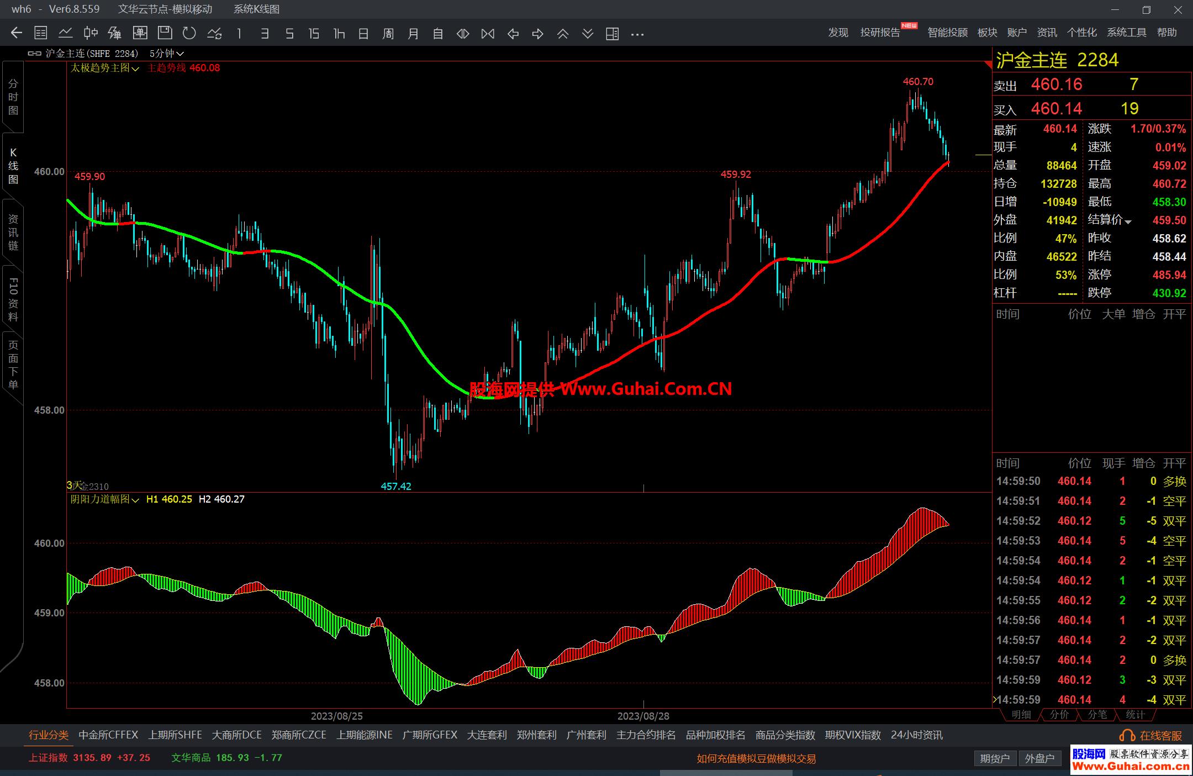Open the 系统工具 menu

1126,33
